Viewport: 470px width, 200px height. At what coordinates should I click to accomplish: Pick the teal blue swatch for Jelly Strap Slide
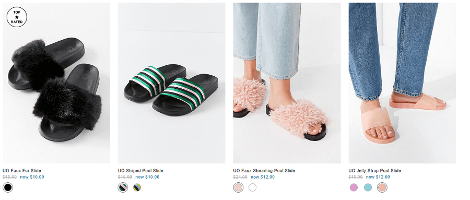(368, 187)
